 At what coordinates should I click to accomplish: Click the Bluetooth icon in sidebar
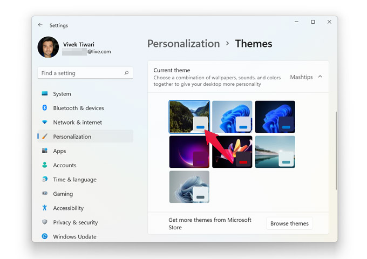click(x=44, y=107)
